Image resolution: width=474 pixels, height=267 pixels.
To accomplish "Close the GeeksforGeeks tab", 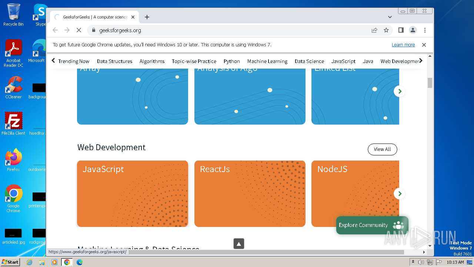I will tap(133, 17).
